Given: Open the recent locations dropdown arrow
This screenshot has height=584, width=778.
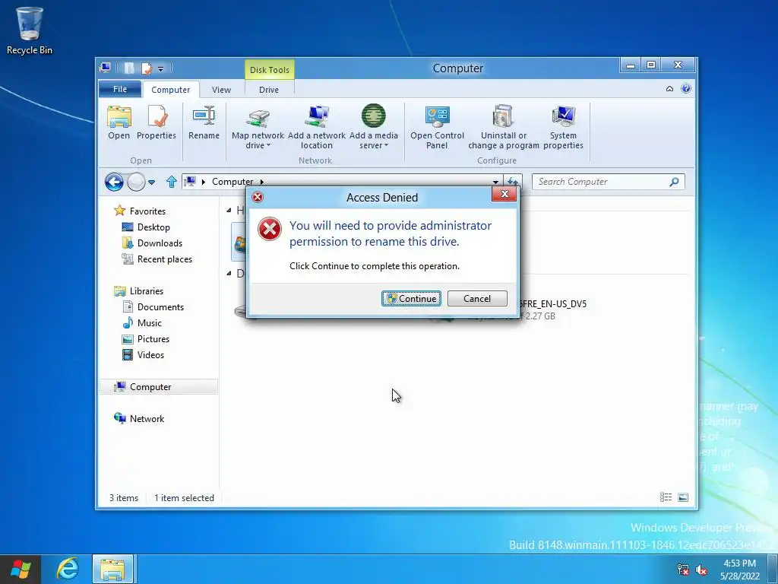Looking at the screenshot, I should point(152,182).
